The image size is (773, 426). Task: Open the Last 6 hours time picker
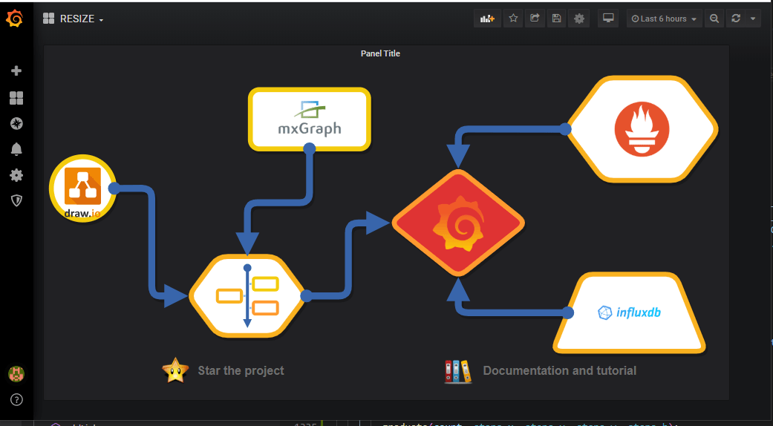(664, 19)
